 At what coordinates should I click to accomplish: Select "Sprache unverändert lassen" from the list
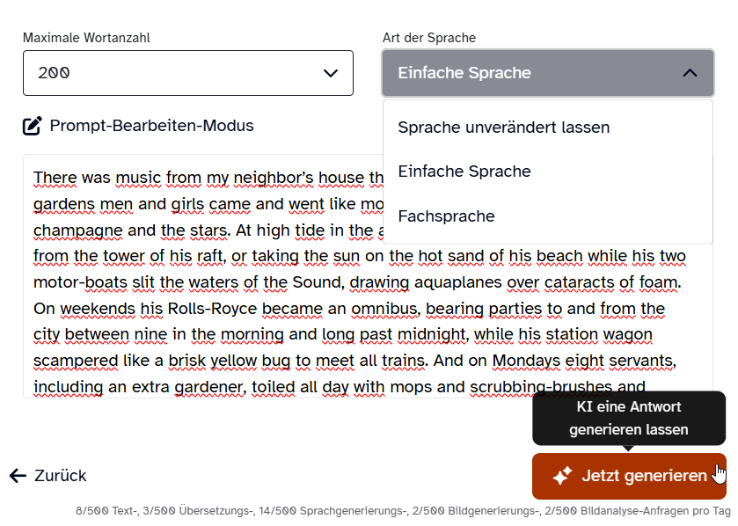[x=503, y=127]
